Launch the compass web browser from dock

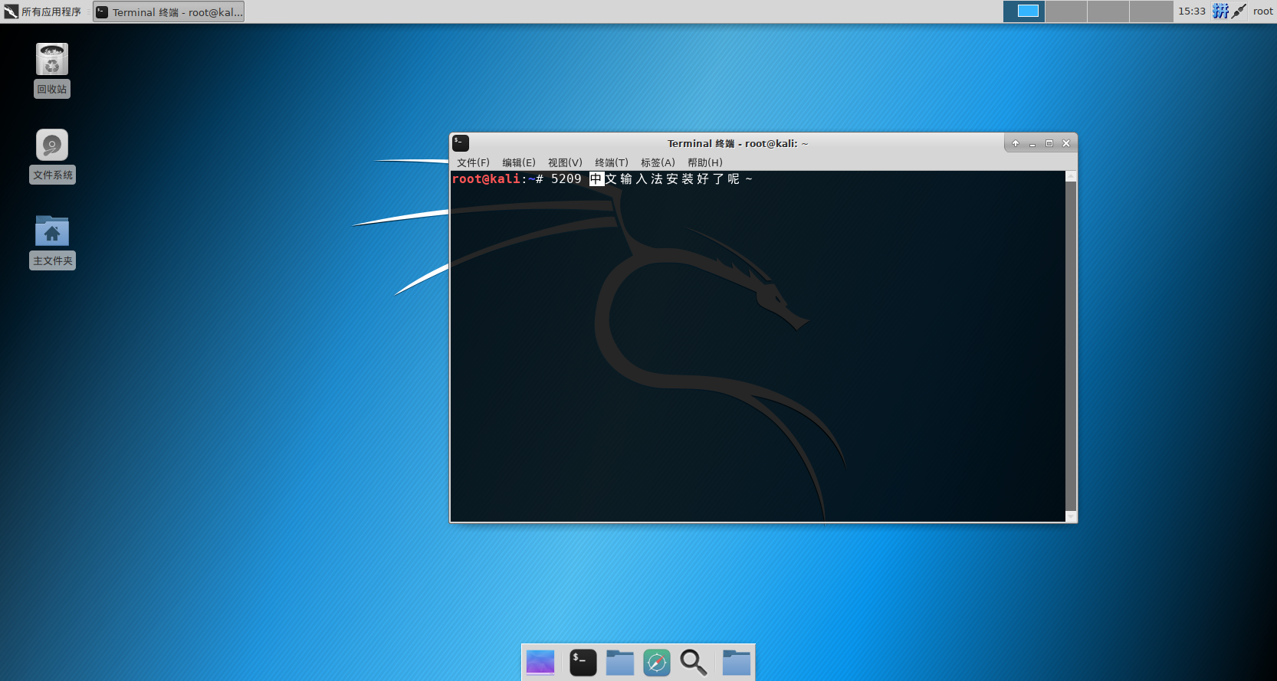click(x=657, y=663)
